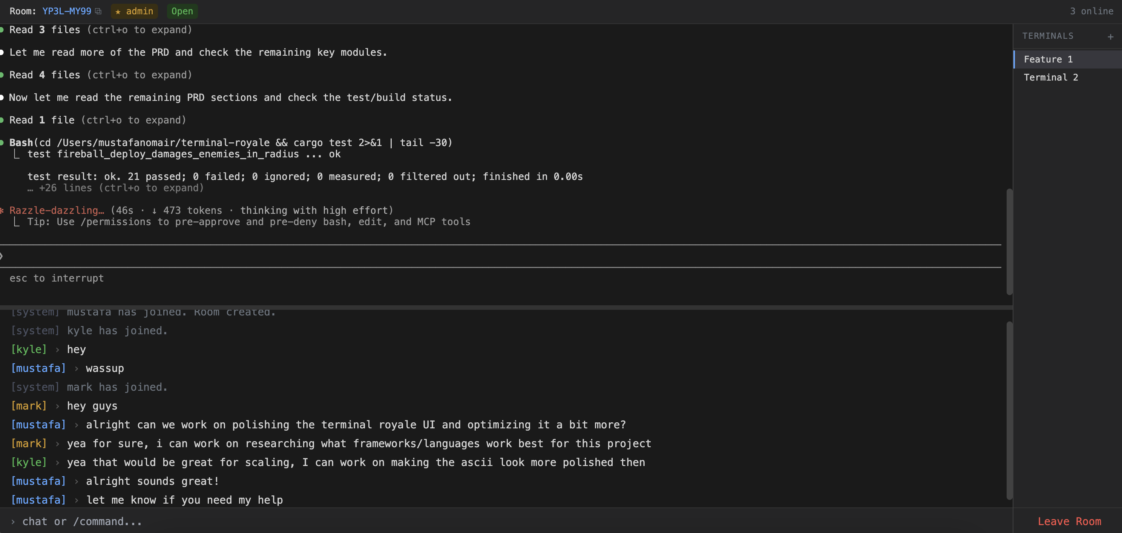Switch to Terminal 2 tab

tap(1051, 78)
